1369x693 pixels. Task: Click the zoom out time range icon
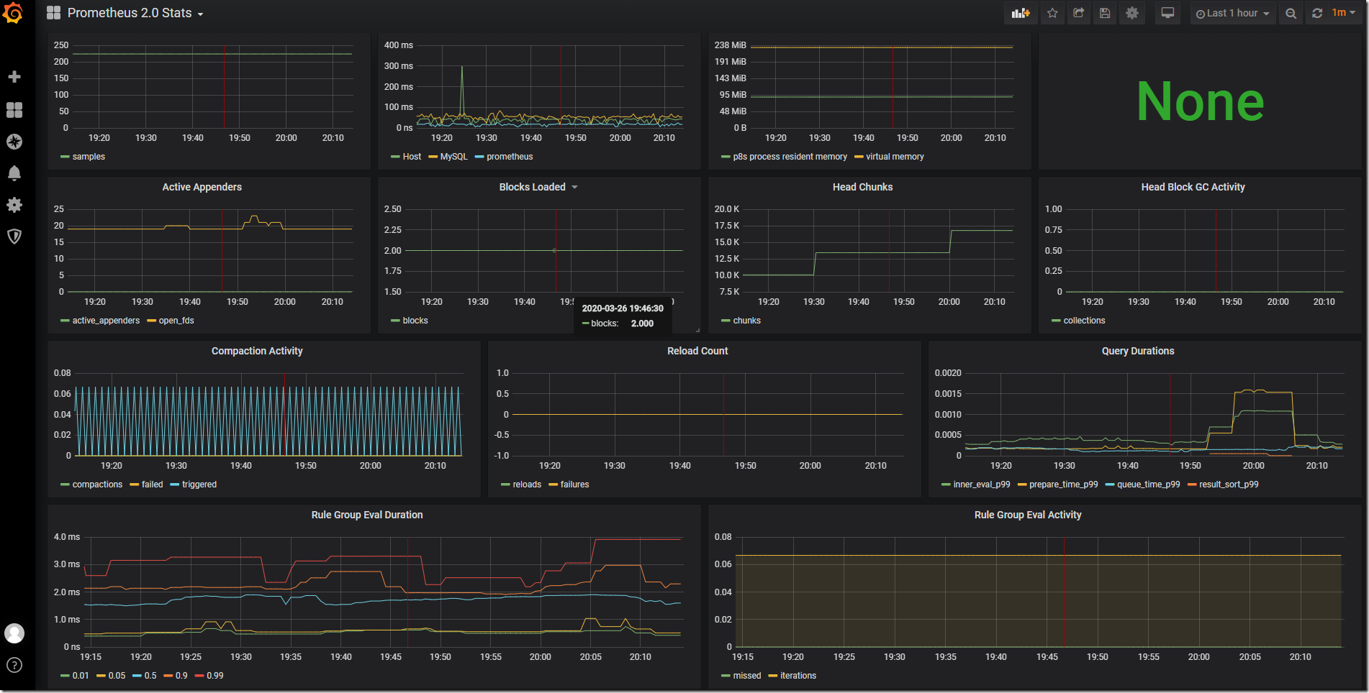click(1291, 13)
